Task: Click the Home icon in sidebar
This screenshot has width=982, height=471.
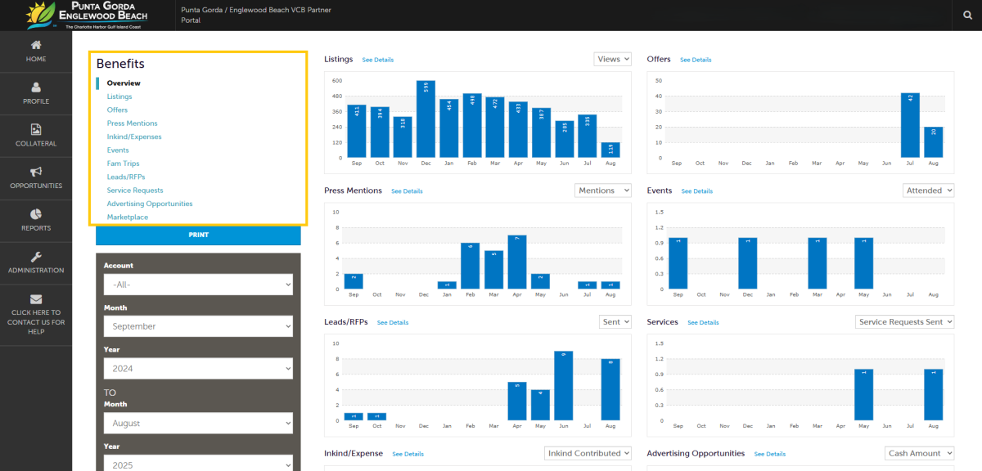Action: [36, 45]
